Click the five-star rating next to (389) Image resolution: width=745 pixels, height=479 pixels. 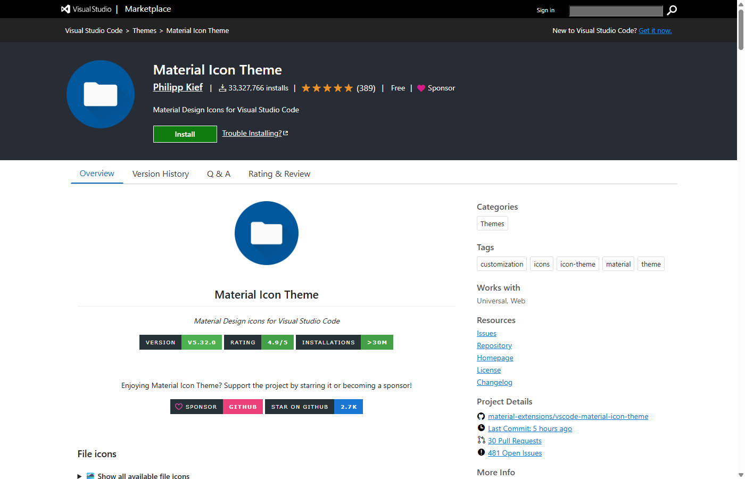coord(327,88)
